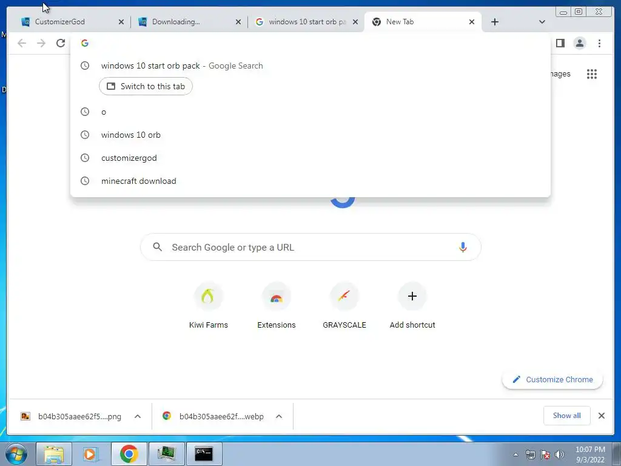Click in Search Google or type a URL box
The width and height of the screenshot is (621, 466).
coord(310,248)
